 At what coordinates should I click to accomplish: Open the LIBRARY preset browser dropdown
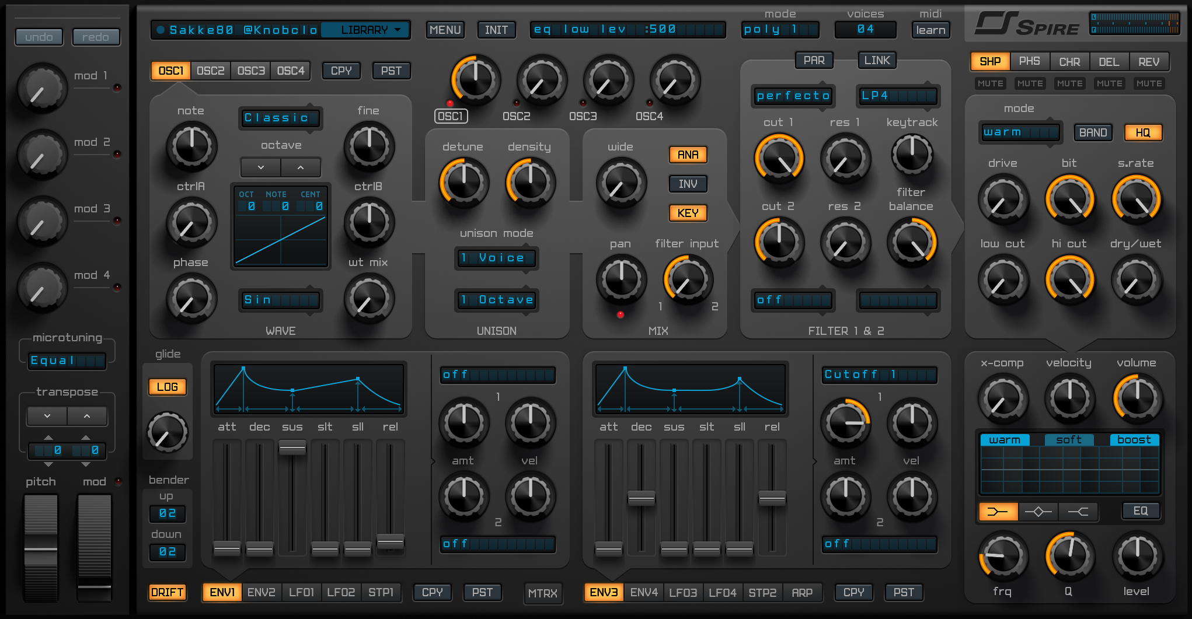(x=364, y=29)
